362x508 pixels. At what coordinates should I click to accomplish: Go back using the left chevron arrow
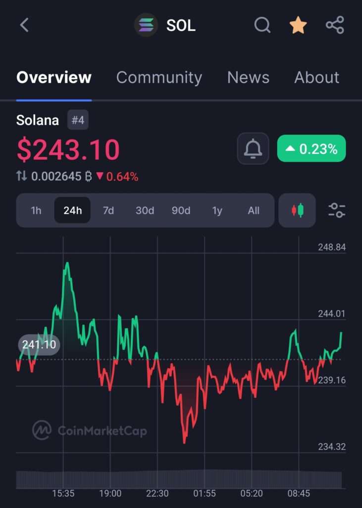pyautogui.click(x=24, y=25)
